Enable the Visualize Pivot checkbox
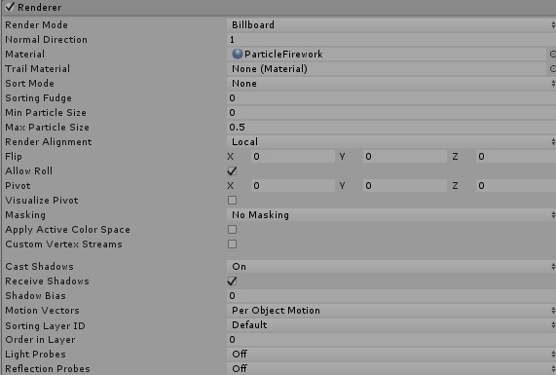The height and width of the screenshot is (375, 556). 233,200
